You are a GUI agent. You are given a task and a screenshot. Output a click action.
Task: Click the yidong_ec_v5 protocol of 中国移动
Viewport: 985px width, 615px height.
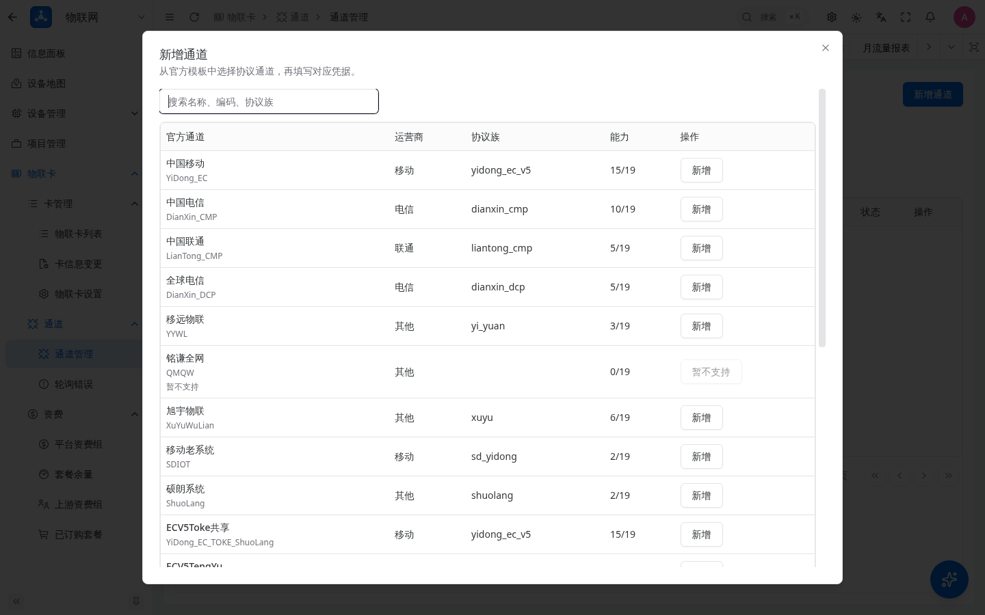point(501,170)
